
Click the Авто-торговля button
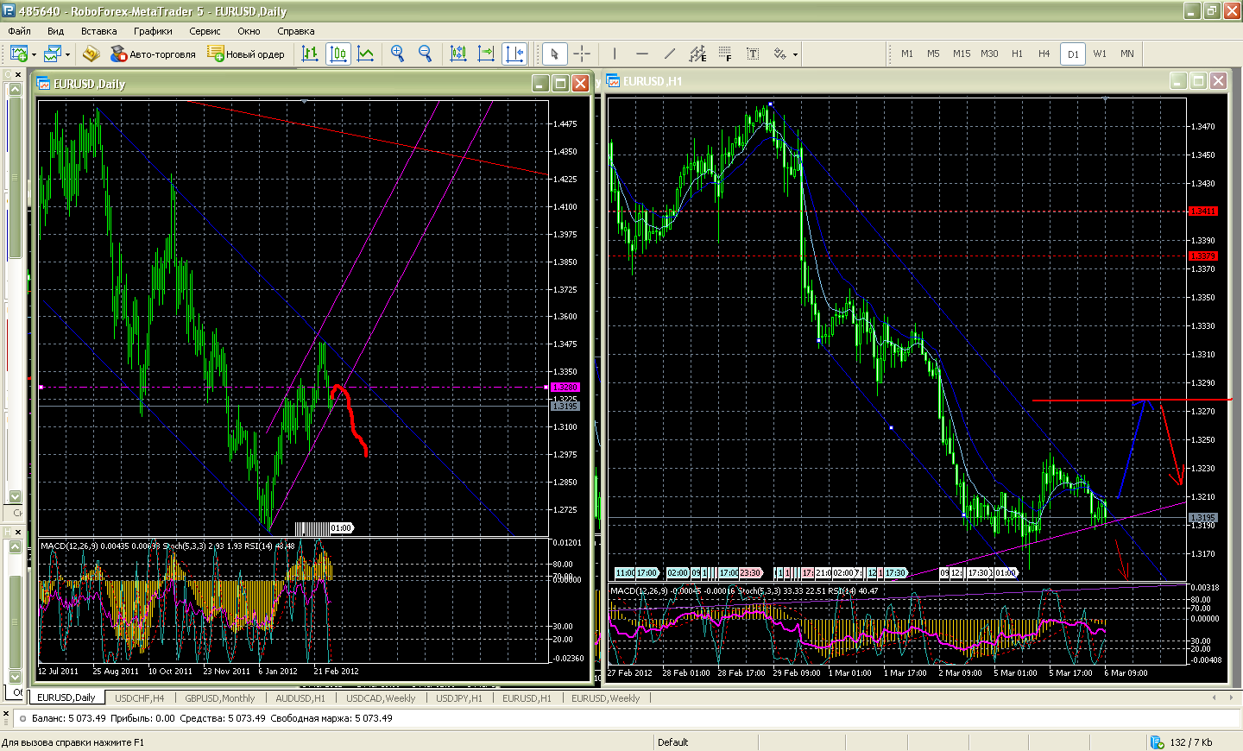click(153, 54)
